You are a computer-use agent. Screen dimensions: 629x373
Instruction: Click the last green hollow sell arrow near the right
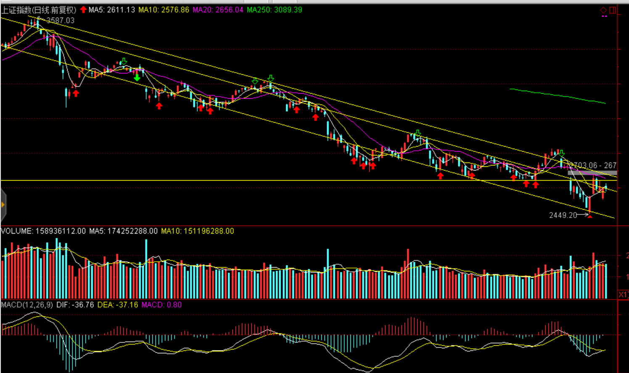pos(562,153)
